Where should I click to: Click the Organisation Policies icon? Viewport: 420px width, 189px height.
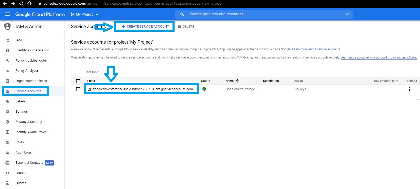click(x=7, y=81)
